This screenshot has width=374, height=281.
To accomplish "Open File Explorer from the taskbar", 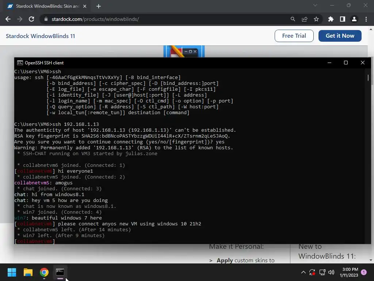I will click(28, 272).
